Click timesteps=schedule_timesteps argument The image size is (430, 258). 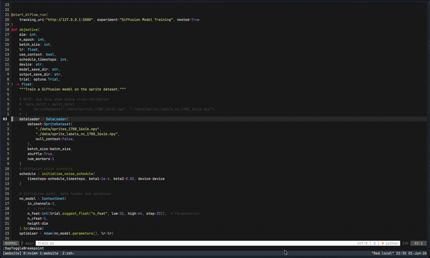click(56, 179)
